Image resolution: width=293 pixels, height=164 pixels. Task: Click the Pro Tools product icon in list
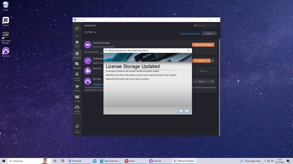tap(88, 81)
